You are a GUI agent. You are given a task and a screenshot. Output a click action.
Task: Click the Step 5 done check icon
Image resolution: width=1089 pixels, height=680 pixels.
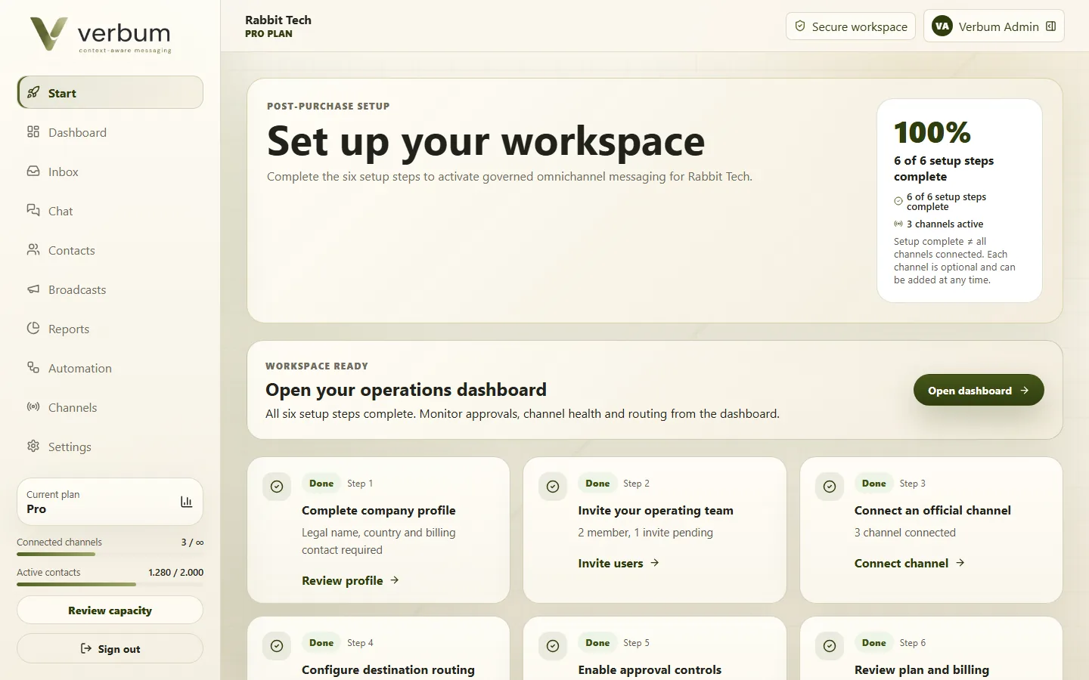coord(553,646)
